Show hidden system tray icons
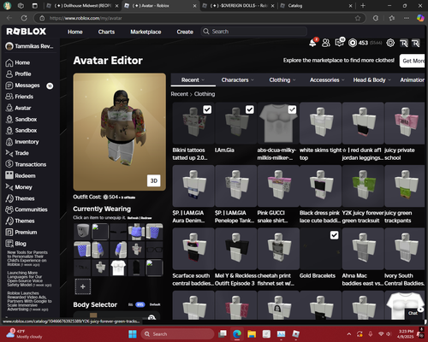The width and height of the screenshot is (428, 342). (x=348, y=334)
